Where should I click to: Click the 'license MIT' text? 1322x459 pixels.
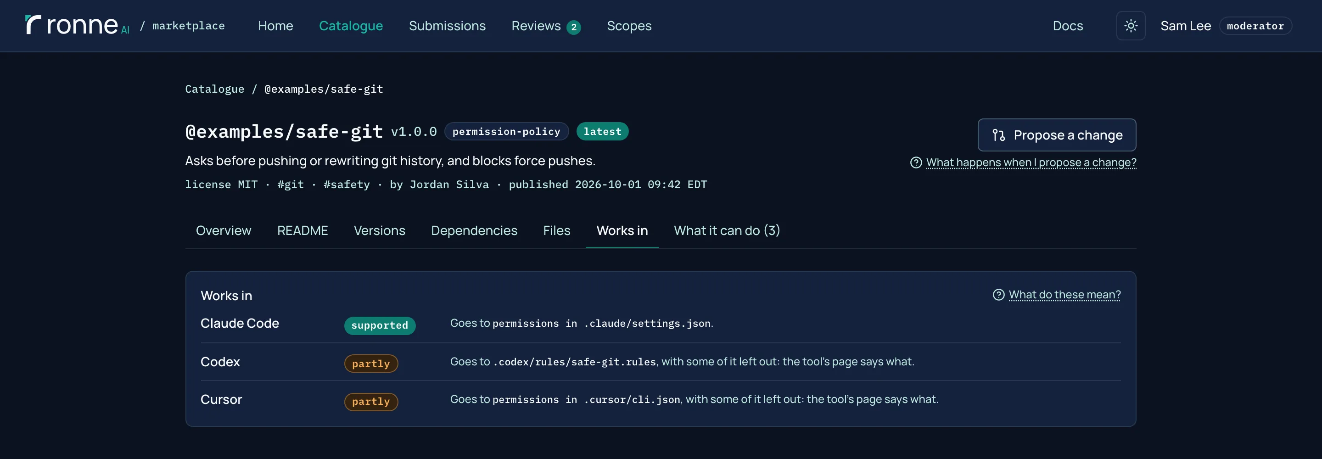click(x=221, y=185)
